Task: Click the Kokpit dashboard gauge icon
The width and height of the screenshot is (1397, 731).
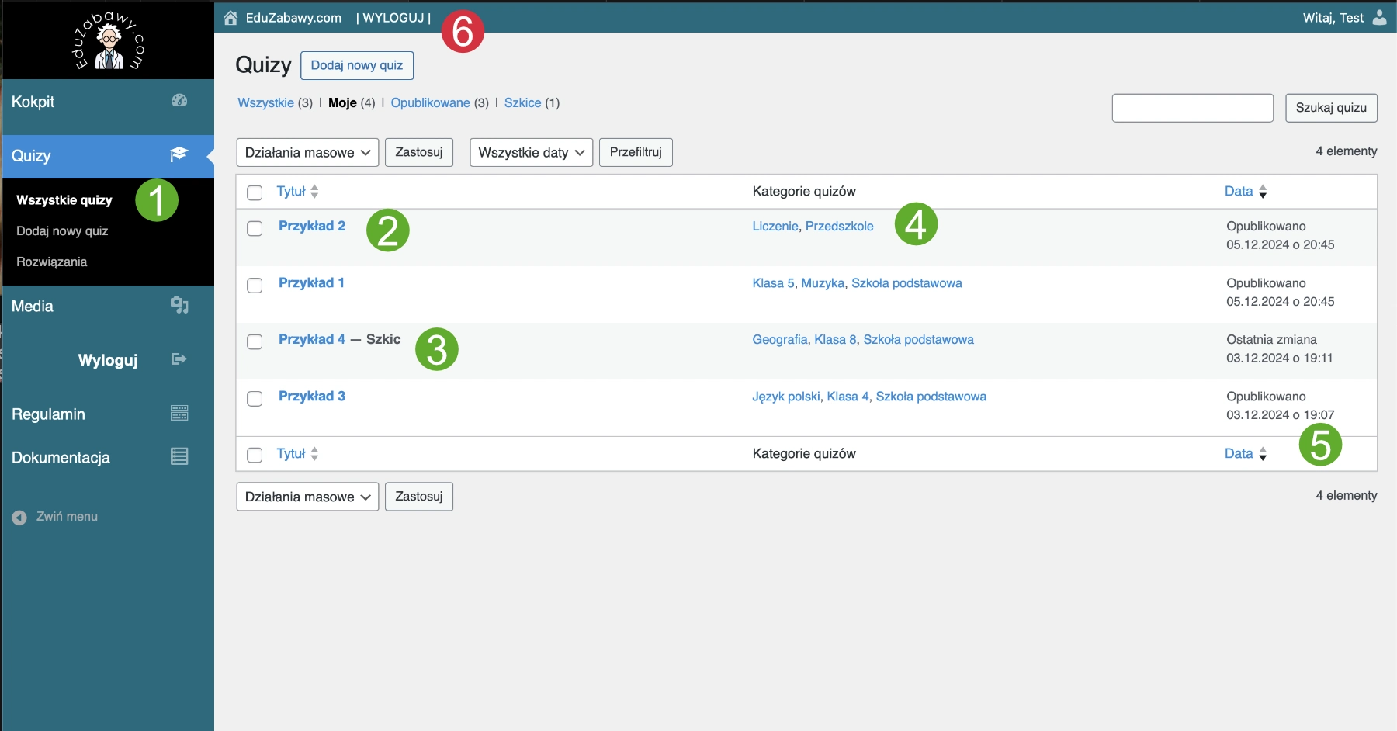Action: coord(179,100)
